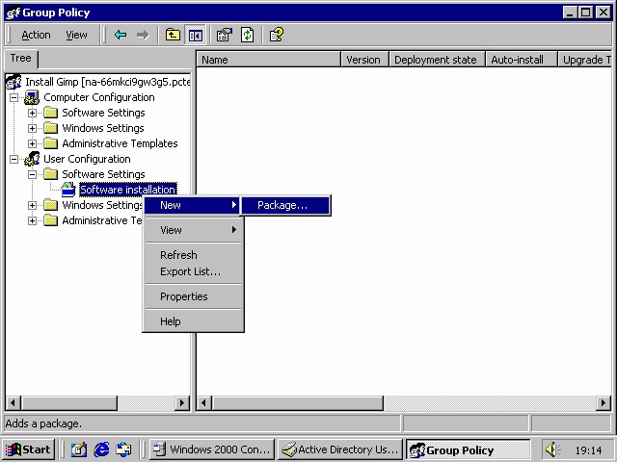This screenshot has width=617, height=462.
Task: Expand Administrative Templates under User Configuration
Action: 32,220
